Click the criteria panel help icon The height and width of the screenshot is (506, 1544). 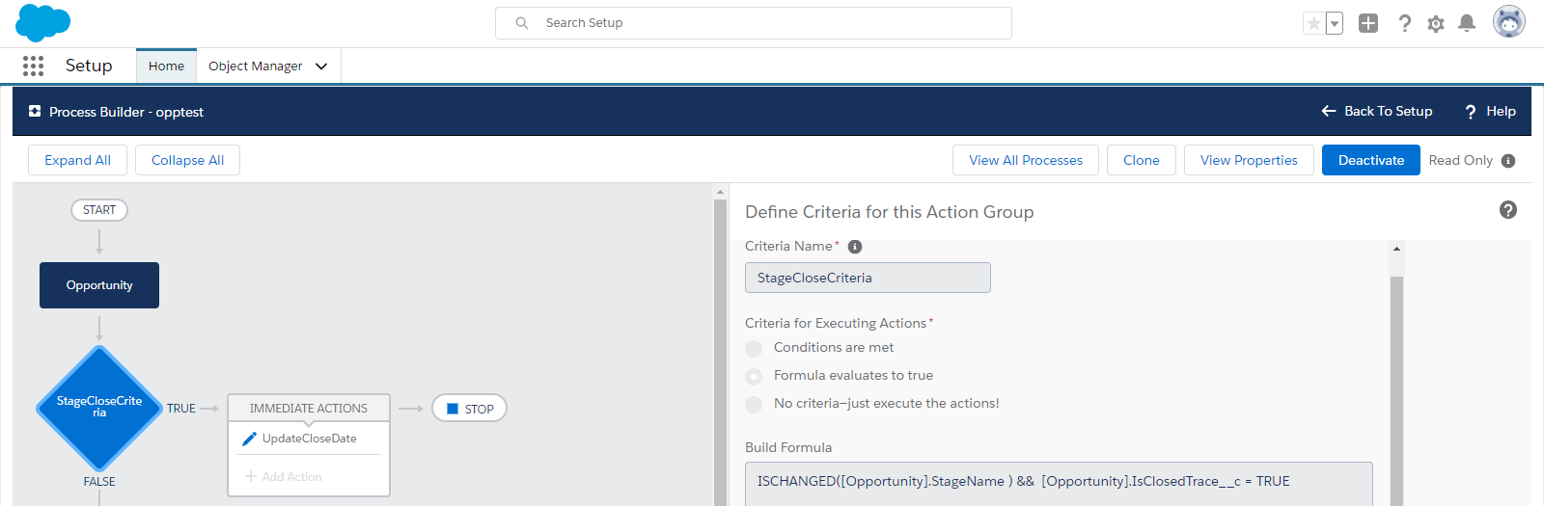(1508, 210)
